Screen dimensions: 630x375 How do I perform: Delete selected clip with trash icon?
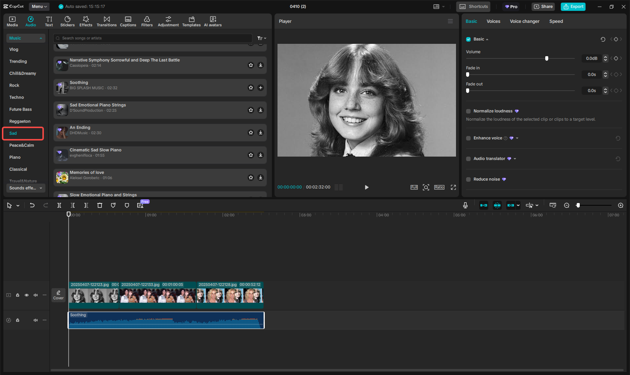(100, 205)
